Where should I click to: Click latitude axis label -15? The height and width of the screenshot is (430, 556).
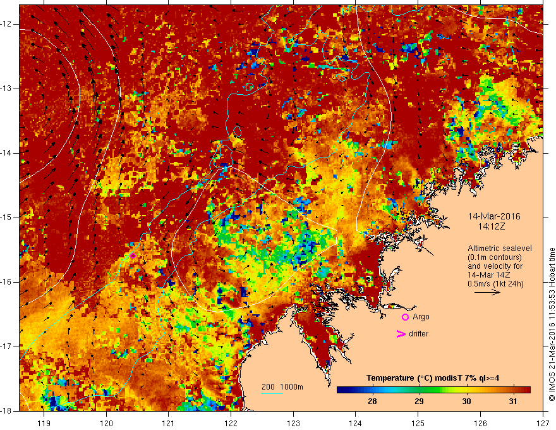pyautogui.click(x=6, y=218)
